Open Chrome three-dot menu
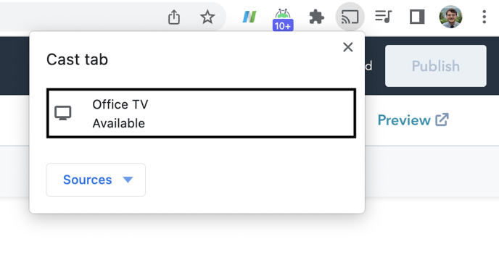 pyautogui.click(x=484, y=17)
